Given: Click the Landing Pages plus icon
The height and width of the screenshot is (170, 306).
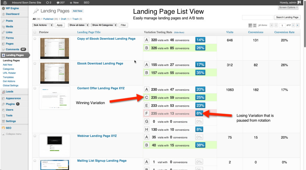Looking at the screenshot, I should click(x=3, y=55).
